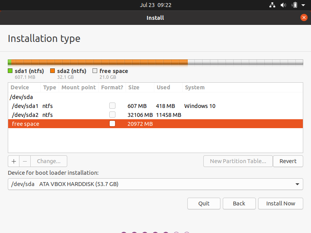311x233 pixels.
Task: Close the Install window with orange X
Action: [x=304, y=17]
